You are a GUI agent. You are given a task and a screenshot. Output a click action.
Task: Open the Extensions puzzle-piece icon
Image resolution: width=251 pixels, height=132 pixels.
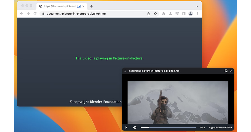click(x=164, y=14)
